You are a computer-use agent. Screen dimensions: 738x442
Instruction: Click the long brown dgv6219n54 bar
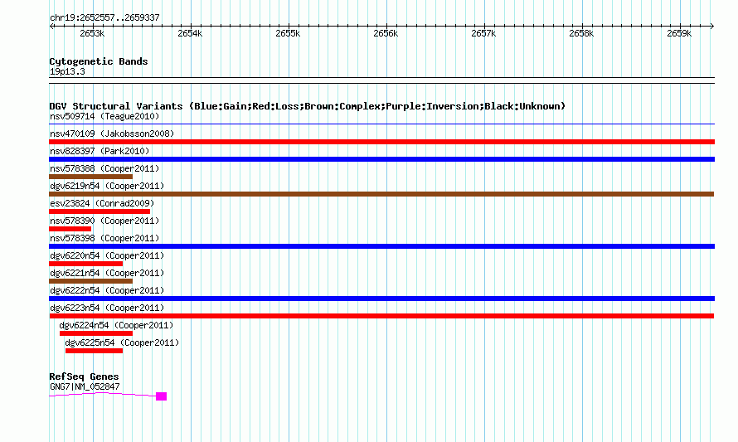pos(381,194)
